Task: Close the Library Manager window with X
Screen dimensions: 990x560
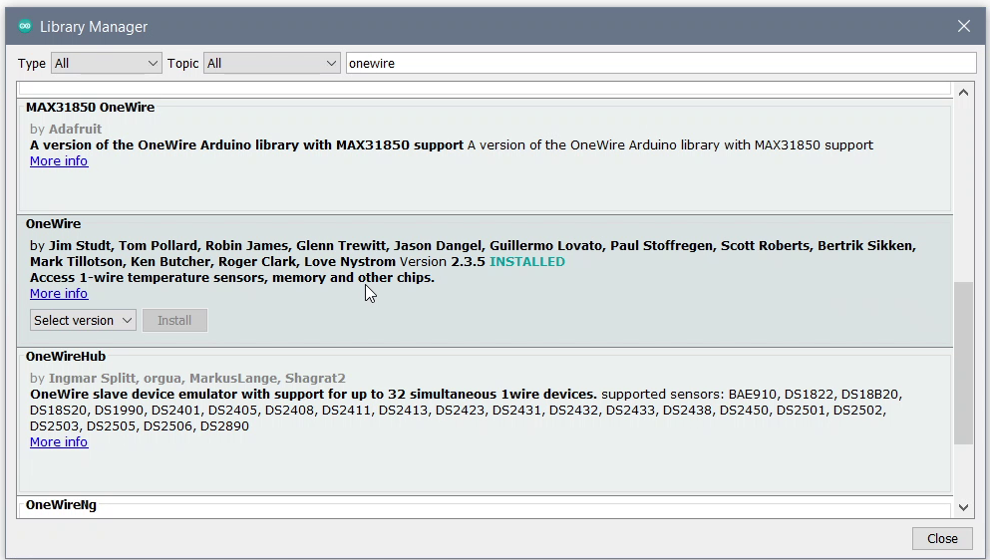Action: pyautogui.click(x=963, y=26)
